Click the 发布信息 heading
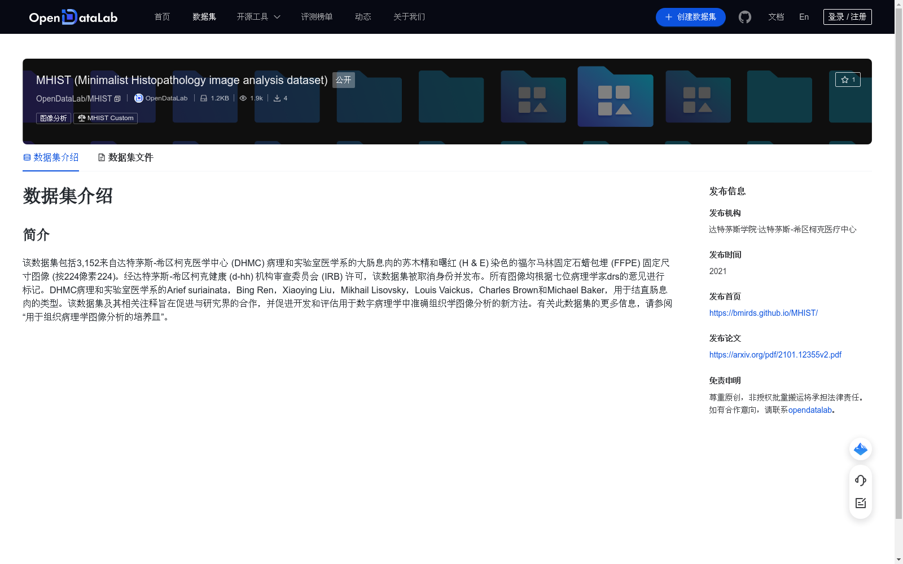Viewport: 903px width, 564px height. tap(727, 191)
